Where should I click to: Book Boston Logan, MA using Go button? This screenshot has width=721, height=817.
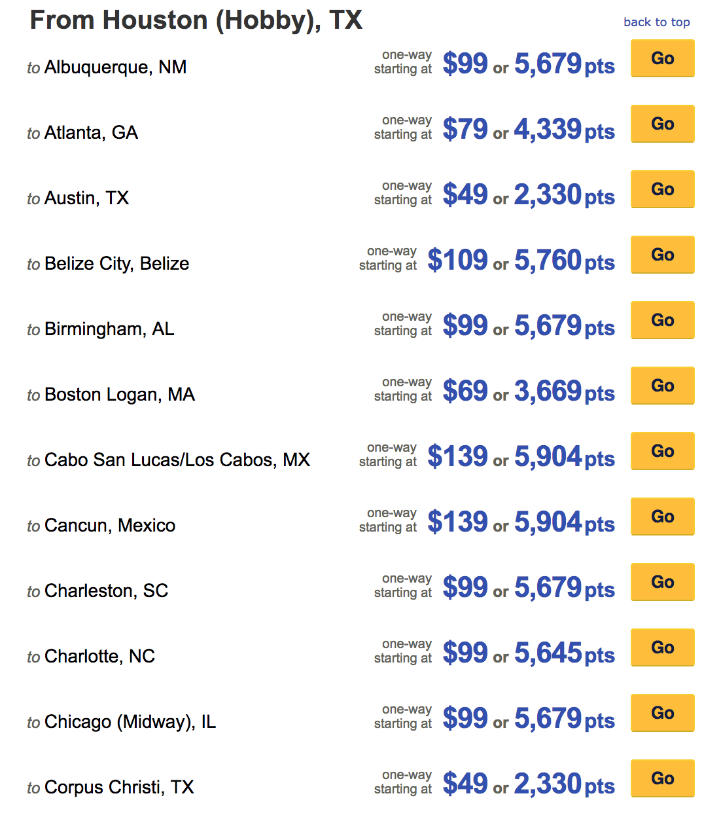click(662, 386)
